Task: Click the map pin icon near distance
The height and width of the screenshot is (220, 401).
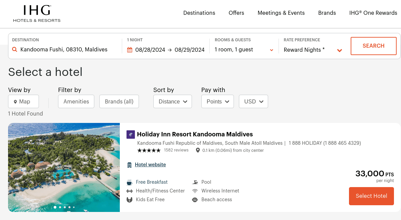Action: (x=198, y=150)
